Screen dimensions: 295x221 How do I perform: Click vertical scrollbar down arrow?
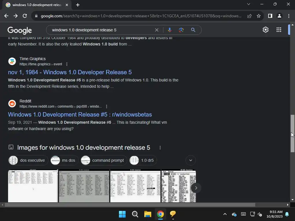pyautogui.click(x=292, y=200)
